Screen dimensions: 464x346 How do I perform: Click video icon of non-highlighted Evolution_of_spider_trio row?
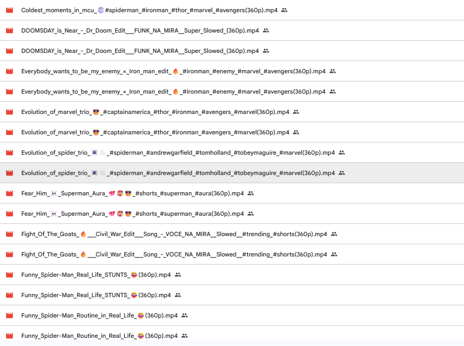(10, 153)
